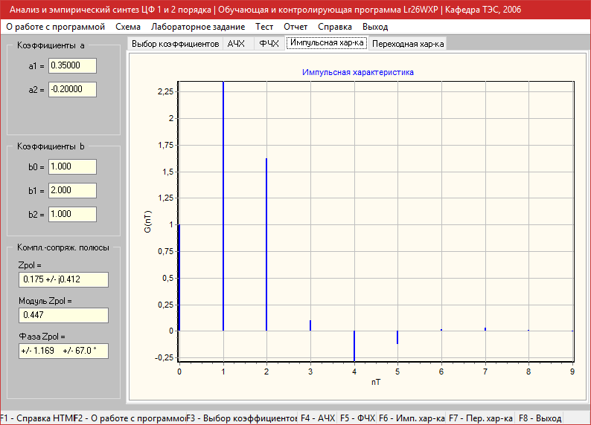591x425 pixels.
Task: Click the 'Коэффициенты b' group label
Action: (x=51, y=146)
